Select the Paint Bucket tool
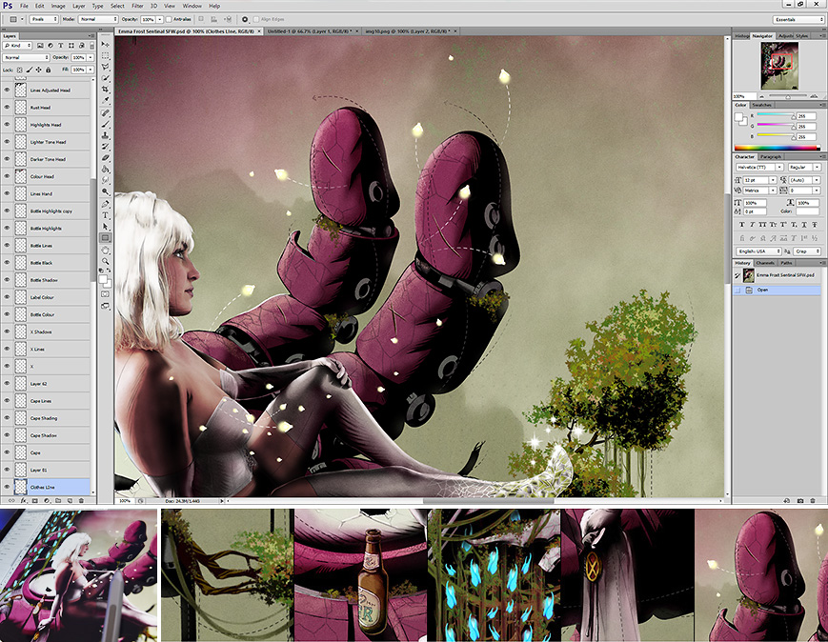 coord(105,170)
